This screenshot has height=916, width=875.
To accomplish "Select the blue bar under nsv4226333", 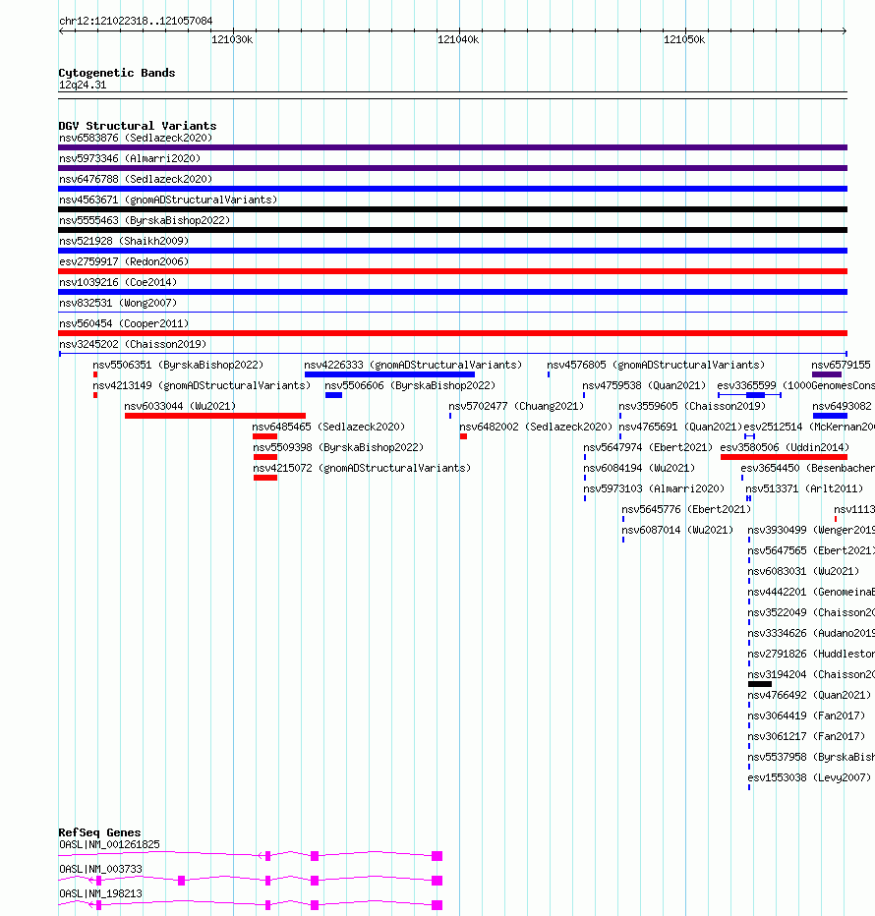I will tap(390, 374).
